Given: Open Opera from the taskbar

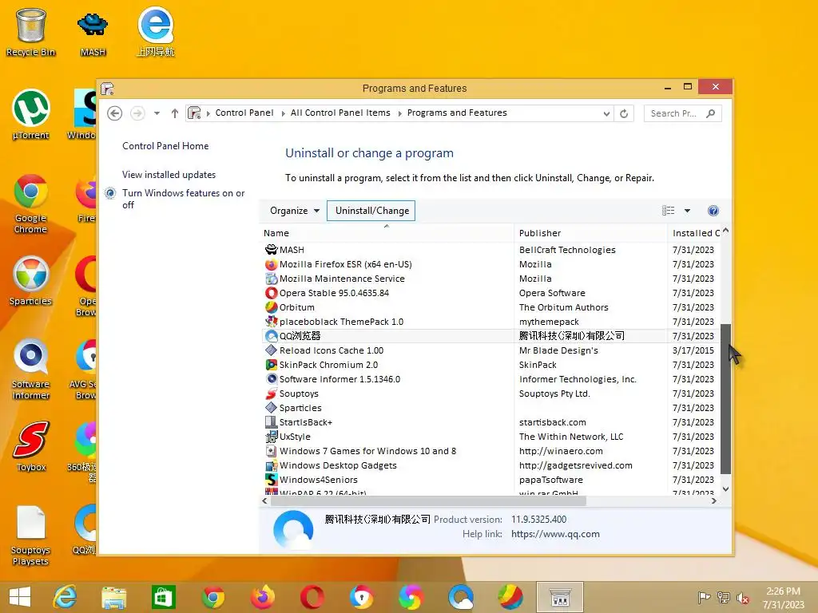Looking at the screenshot, I should pyautogui.click(x=312, y=597).
